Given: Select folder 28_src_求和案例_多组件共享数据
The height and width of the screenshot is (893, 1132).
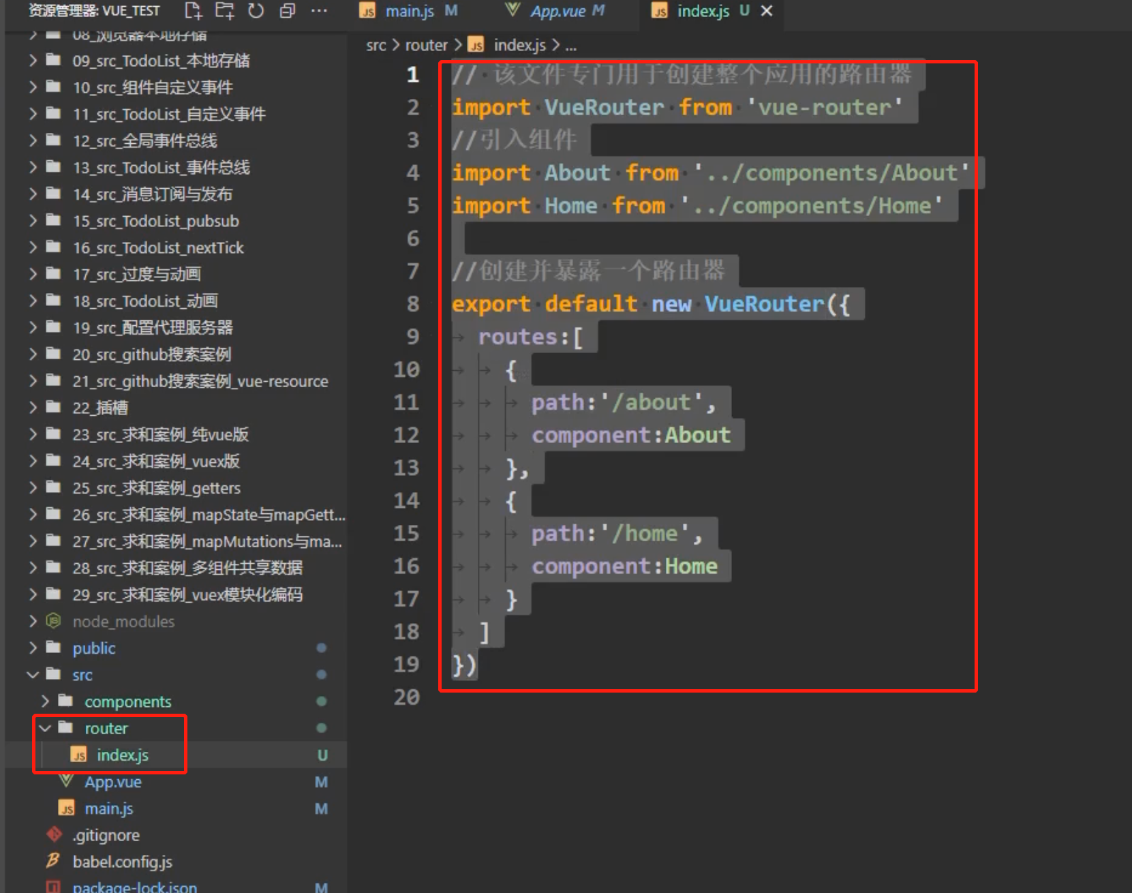Looking at the screenshot, I should click(187, 568).
